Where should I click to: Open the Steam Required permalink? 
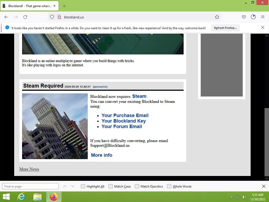tap(100, 87)
